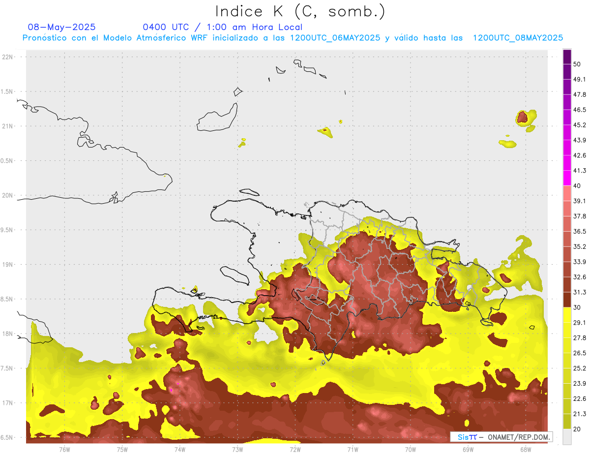The width and height of the screenshot is (590, 456).
Task: Click the '33.9' legend value
Action: pyautogui.click(x=580, y=262)
